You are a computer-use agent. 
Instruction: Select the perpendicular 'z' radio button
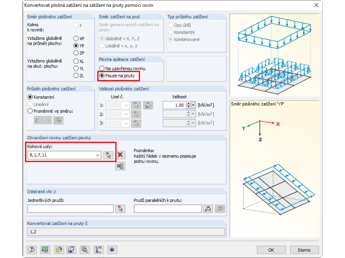pyautogui.click(x=76, y=25)
